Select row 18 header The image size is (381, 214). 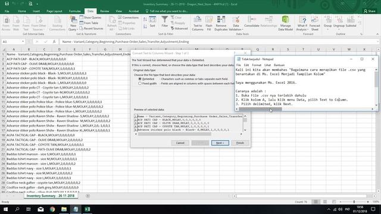point(3,135)
